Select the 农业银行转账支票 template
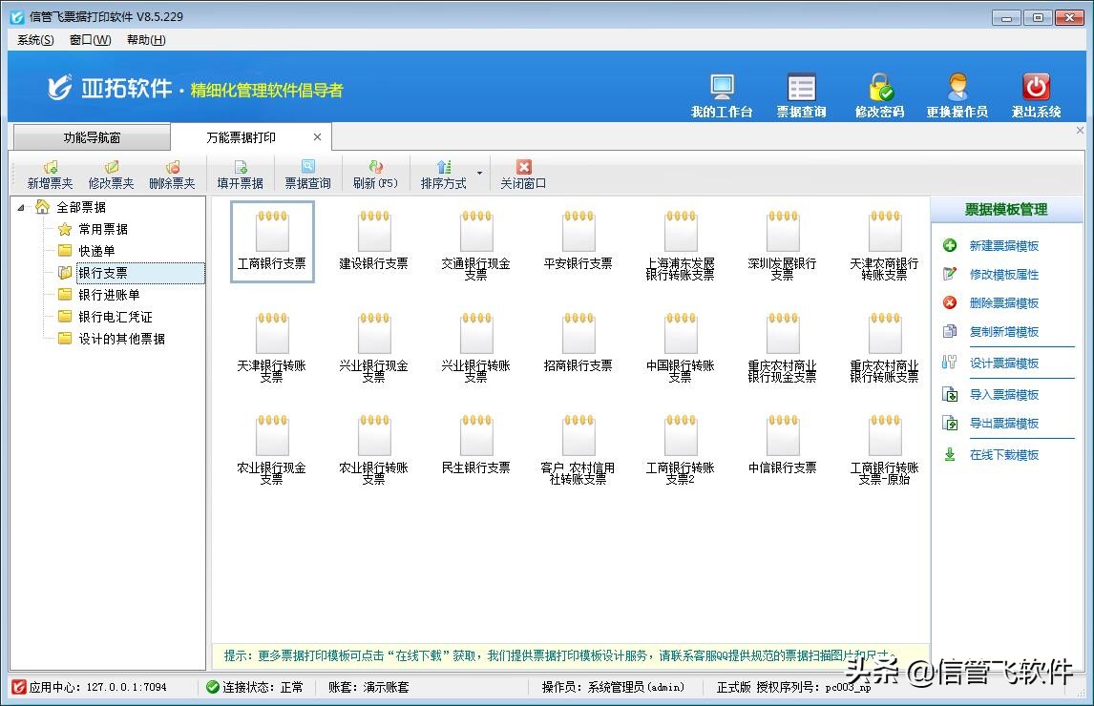 (374, 448)
